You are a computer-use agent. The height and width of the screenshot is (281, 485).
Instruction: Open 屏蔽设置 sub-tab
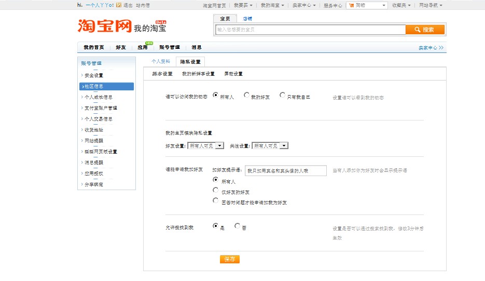(x=233, y=74)
